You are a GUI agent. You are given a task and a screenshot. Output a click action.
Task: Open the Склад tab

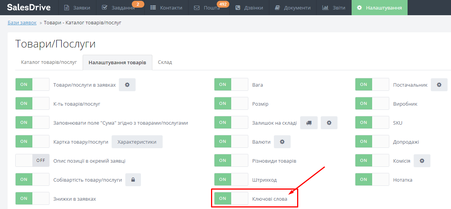click(x=165, y=62)
